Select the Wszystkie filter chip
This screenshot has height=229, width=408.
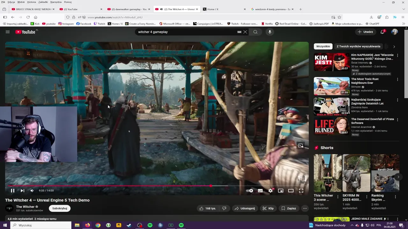323,46
